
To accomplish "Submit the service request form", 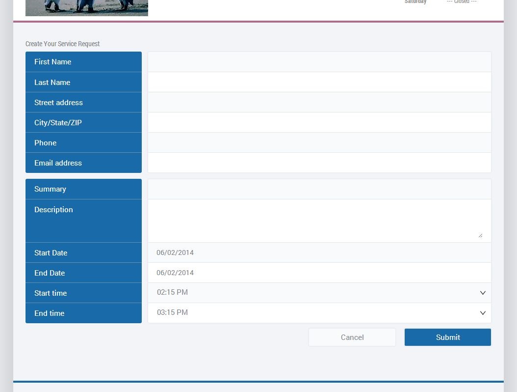I will click(x=448, y=337).
